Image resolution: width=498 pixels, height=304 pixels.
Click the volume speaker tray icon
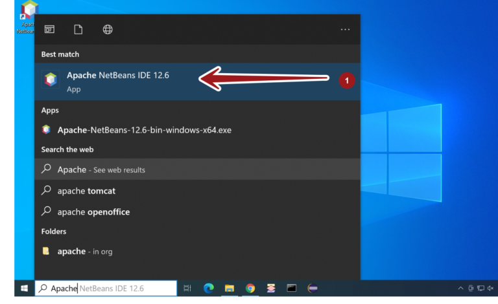[490, 288]
